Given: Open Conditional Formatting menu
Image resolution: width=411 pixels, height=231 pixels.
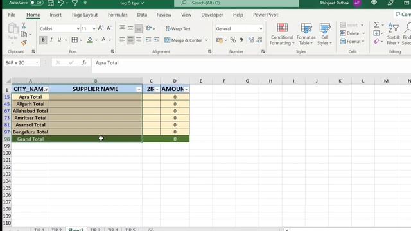Looking at the screenshot, I should (282, 34).
